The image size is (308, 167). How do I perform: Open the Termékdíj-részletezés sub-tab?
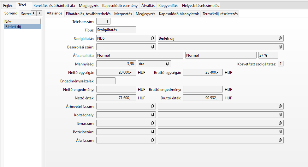tap(220, 14)
